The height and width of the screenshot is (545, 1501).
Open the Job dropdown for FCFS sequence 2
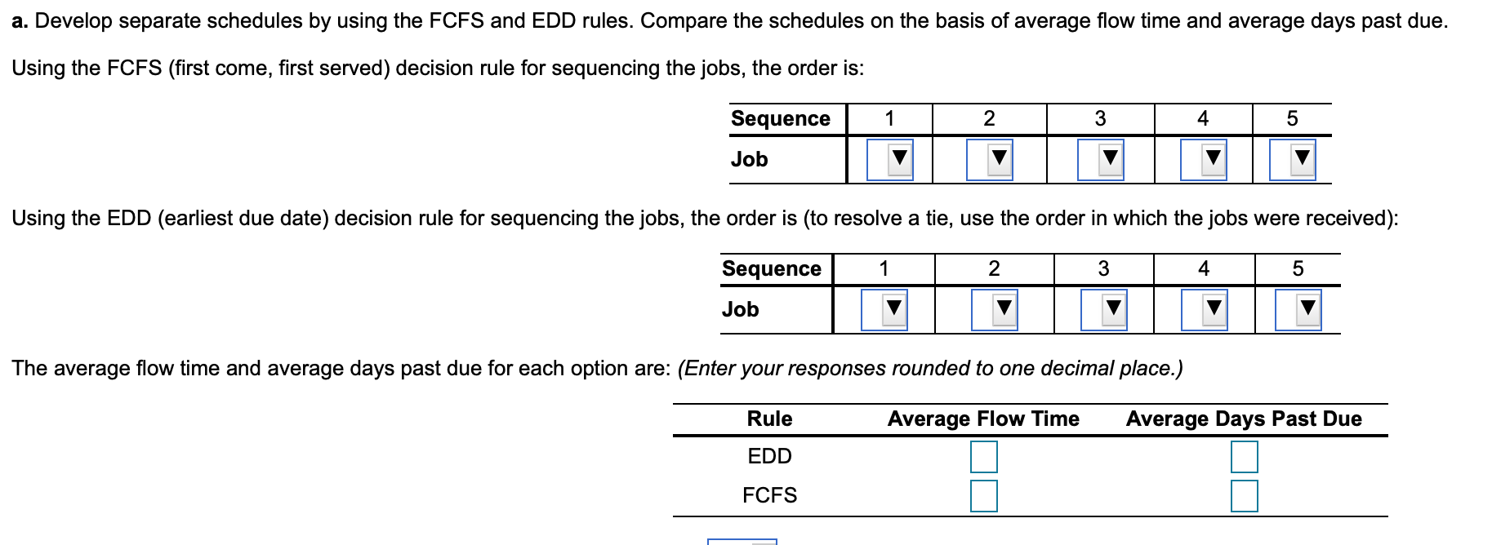point(991,159)
